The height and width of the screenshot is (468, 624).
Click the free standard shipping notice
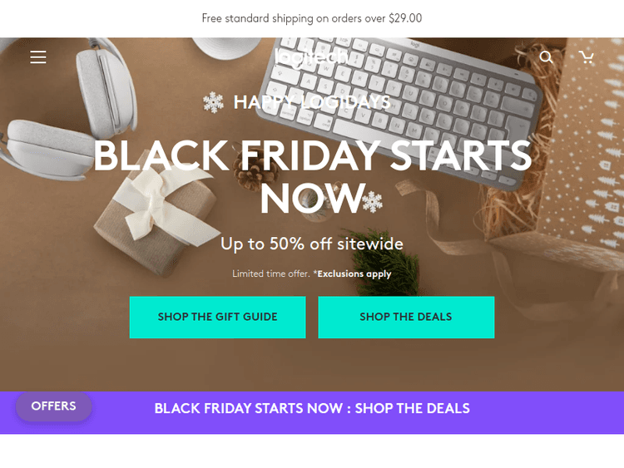click(x=312, y=18)
